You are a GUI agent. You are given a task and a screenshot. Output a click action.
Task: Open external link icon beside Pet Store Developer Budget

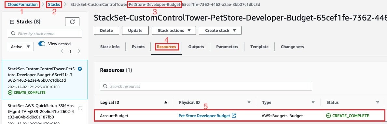coord(234,116)
